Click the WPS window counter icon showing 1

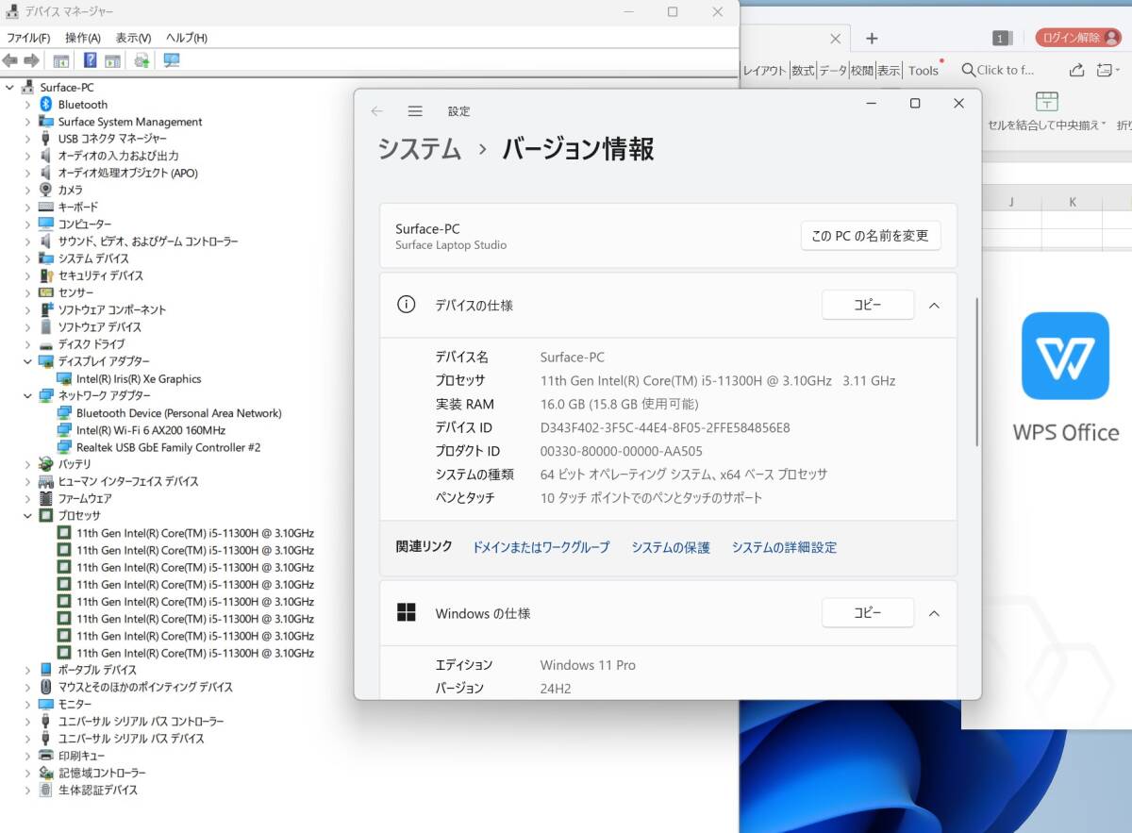point(1002,38)
